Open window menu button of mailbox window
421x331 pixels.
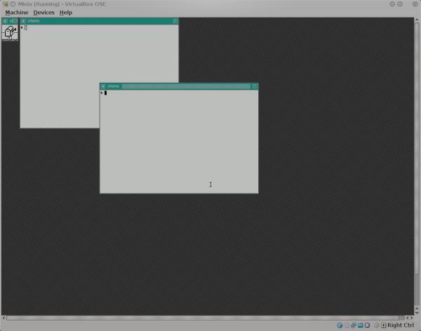(5, 21)
